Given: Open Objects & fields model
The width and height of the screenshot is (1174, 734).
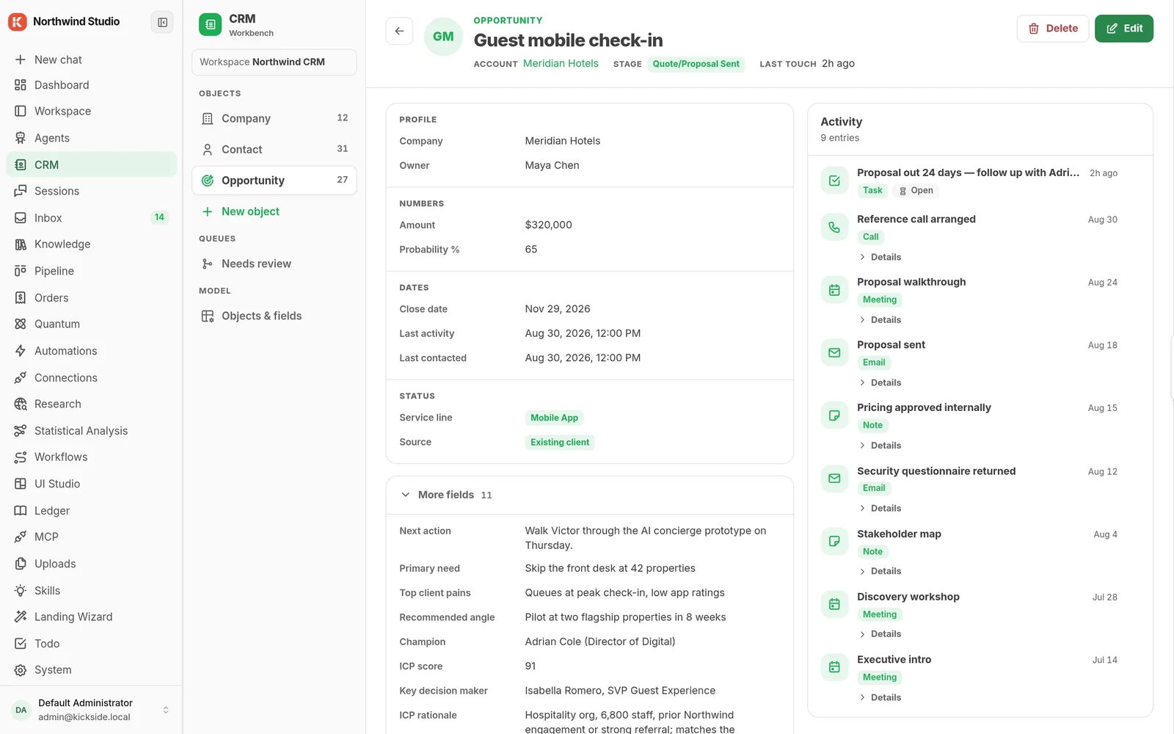Looking at the screenshot, I should tap(274, 316).
